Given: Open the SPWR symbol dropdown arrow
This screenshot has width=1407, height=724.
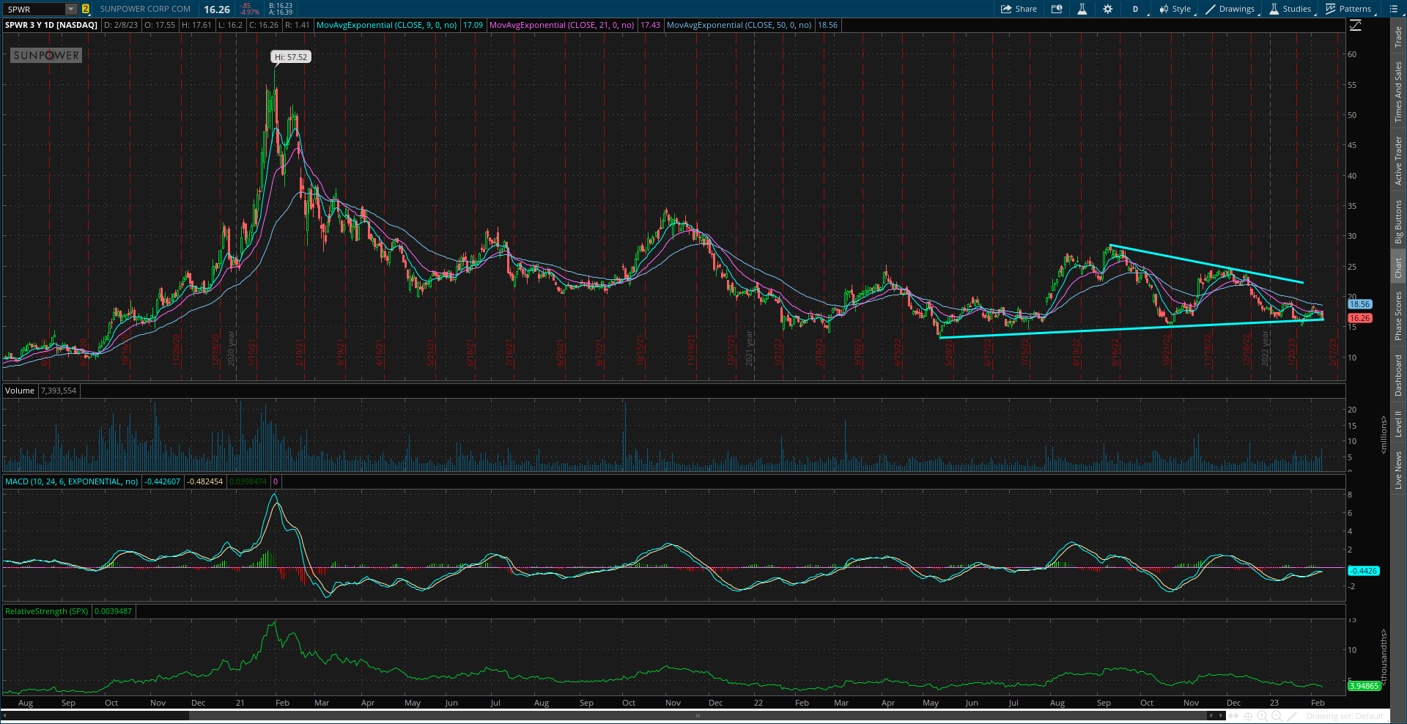Looking at the screenshot, I should point(70,9).
